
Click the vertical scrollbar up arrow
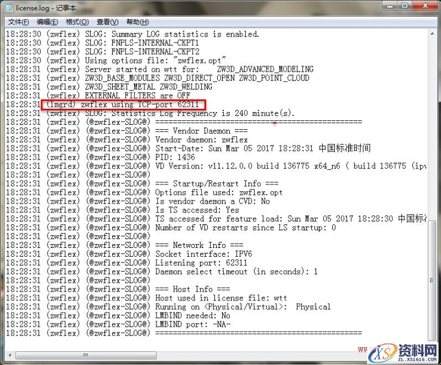pos(432,34)
